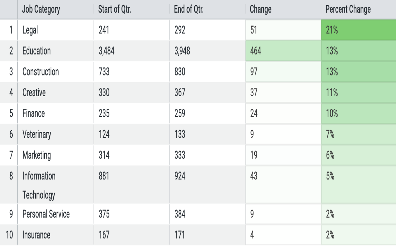Select the Insurance change value 4
This screenshot has height=246, width=396.
[x=283, y=235]
